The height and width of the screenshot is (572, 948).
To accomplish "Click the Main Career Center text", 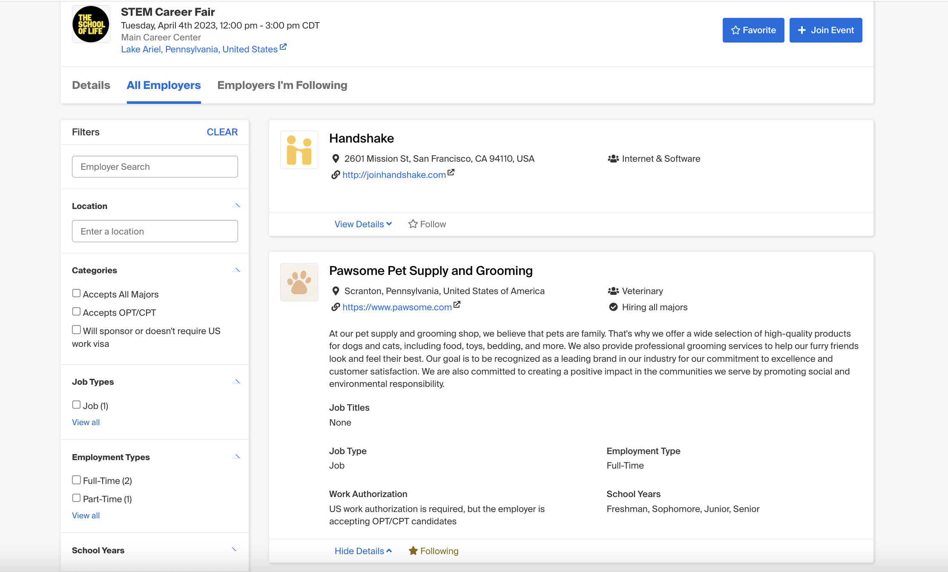I will pos(161,37).
